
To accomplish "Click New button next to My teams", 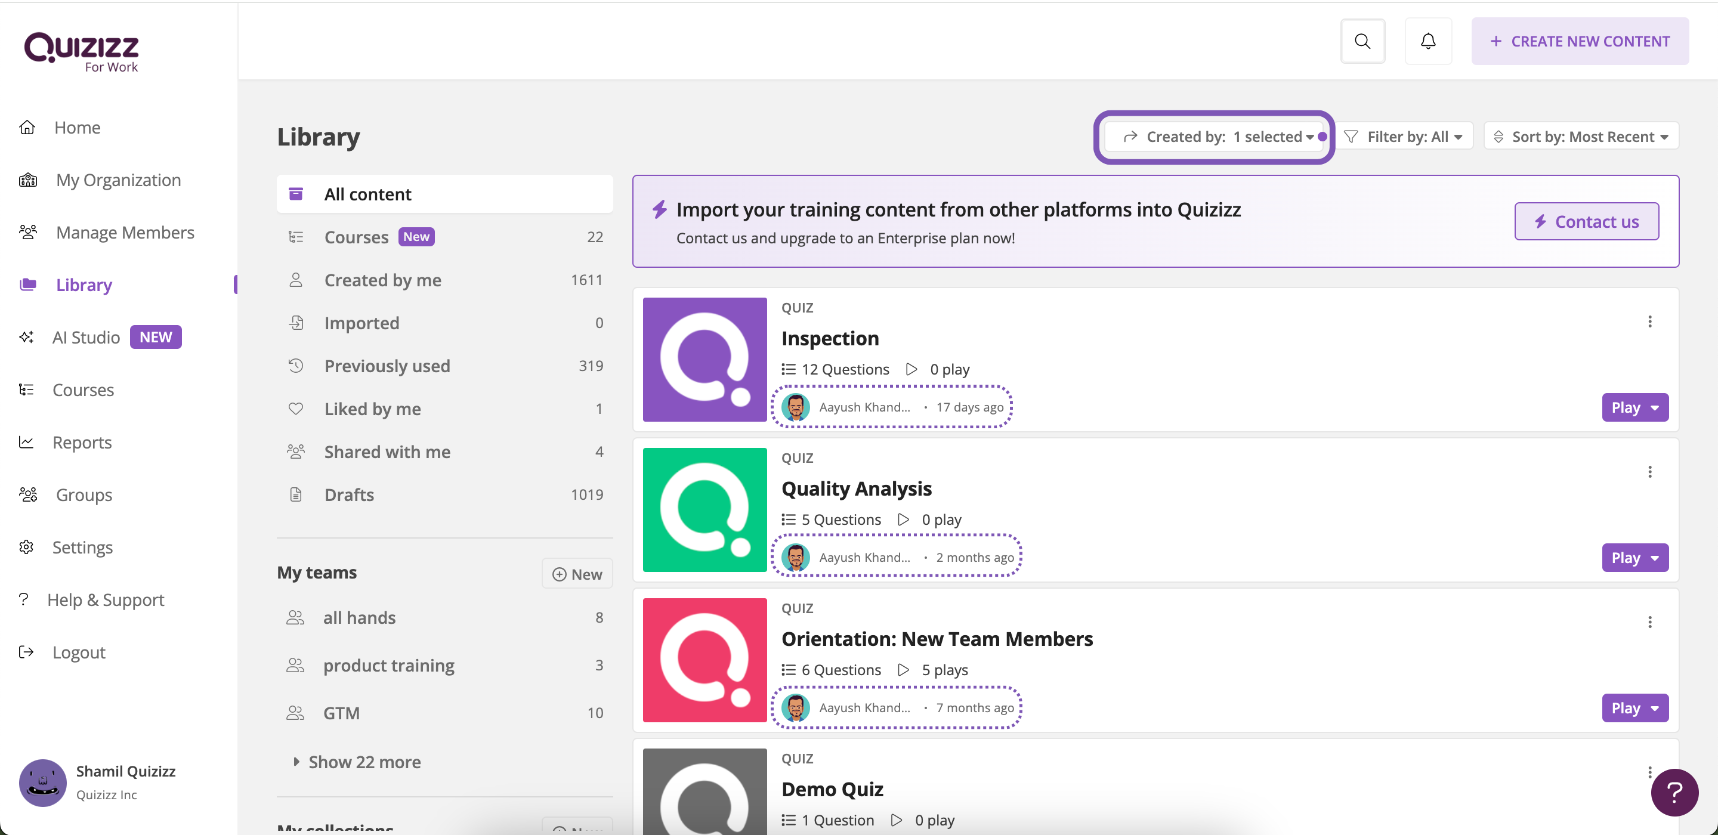I will (x=577, y=574).
